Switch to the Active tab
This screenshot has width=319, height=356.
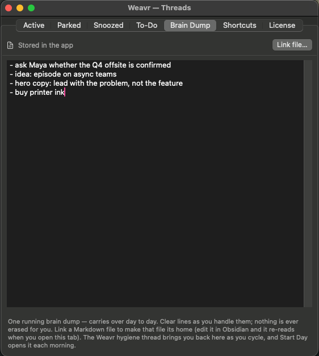(34, 25)
